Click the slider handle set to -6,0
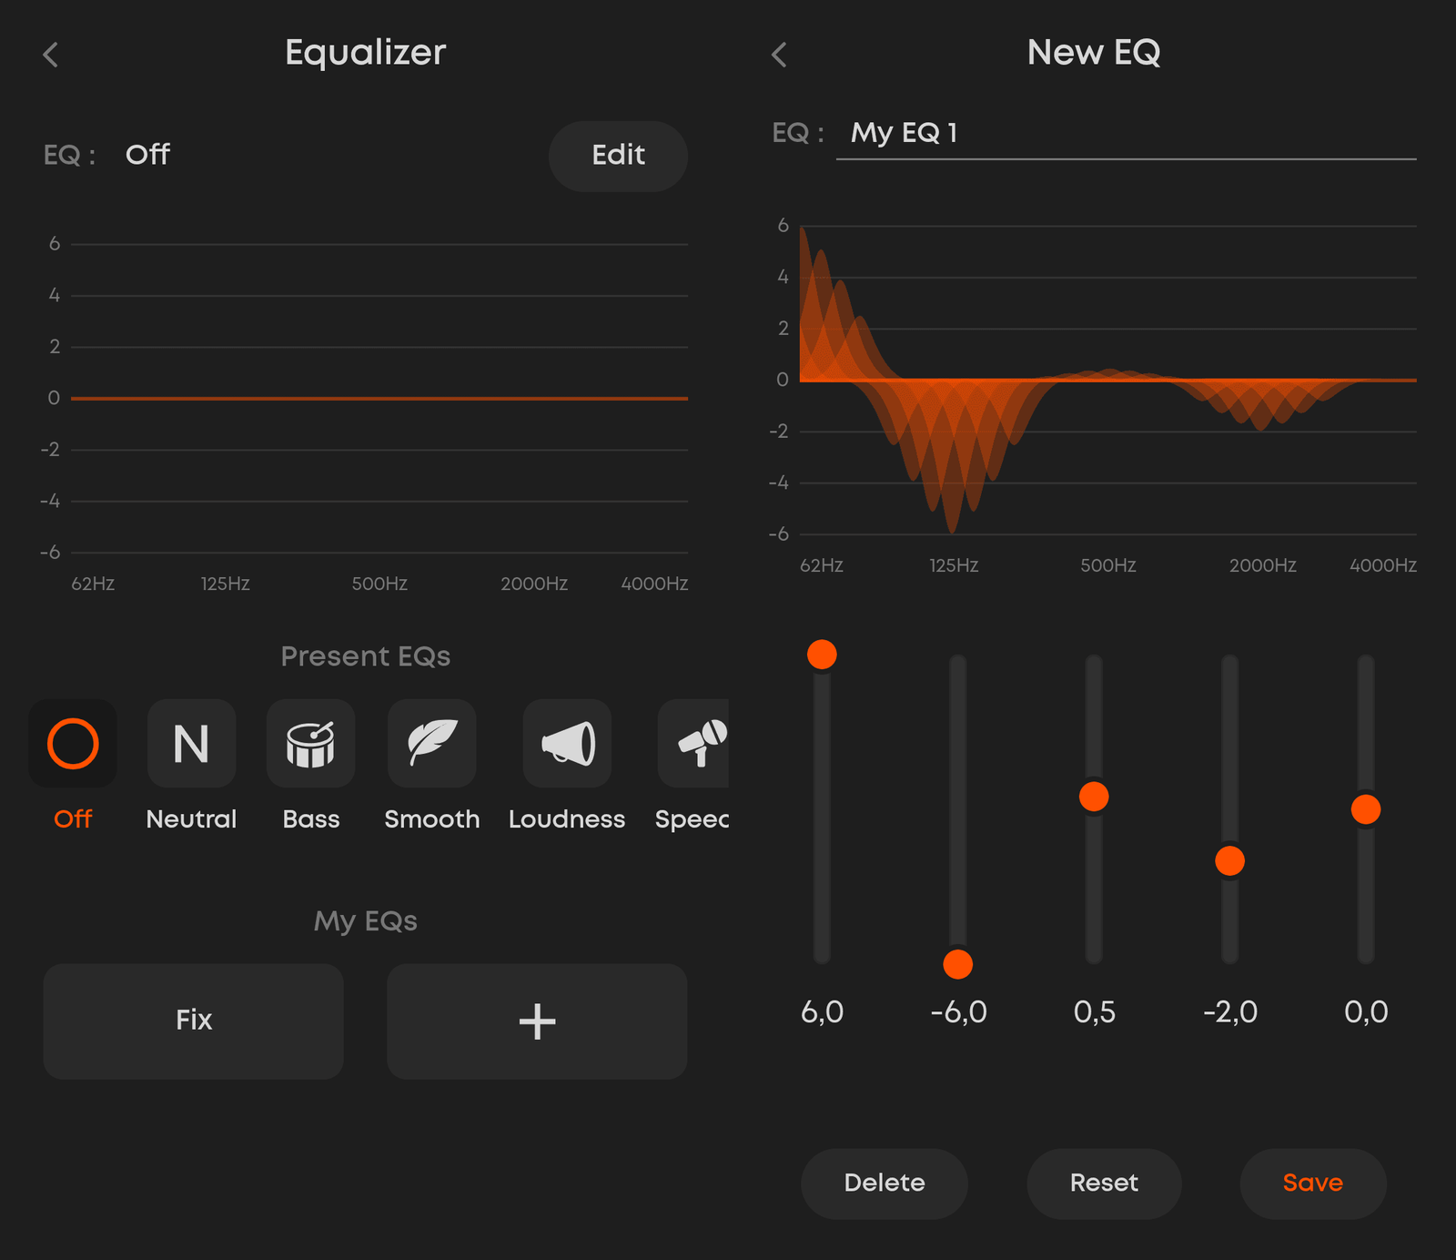The width and height of the screenshot is (1456, 1260). coord(957,964)
